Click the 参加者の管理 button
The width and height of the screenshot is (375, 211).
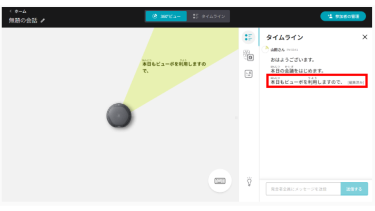[x=343, y=16]
